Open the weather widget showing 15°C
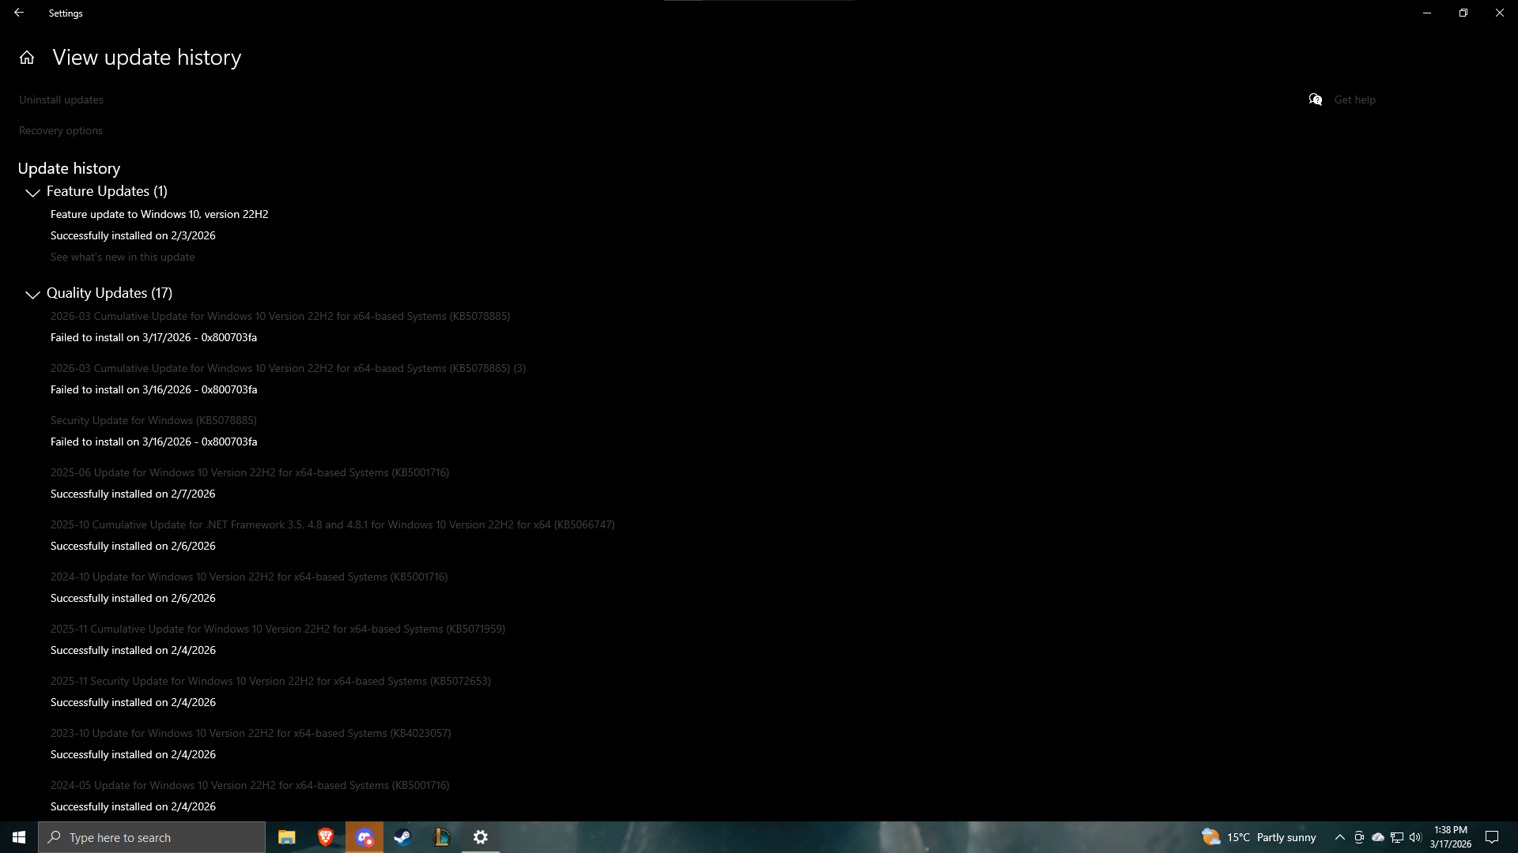 pyautogui.click(x=1259, y=837)
